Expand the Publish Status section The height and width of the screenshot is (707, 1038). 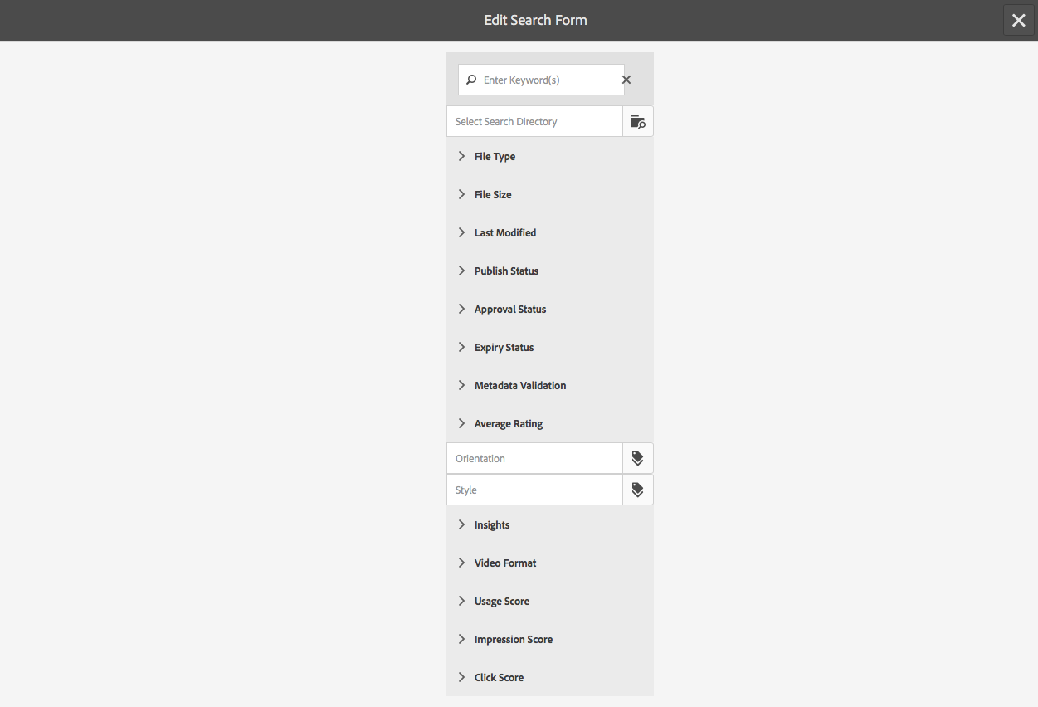(550, 271)
